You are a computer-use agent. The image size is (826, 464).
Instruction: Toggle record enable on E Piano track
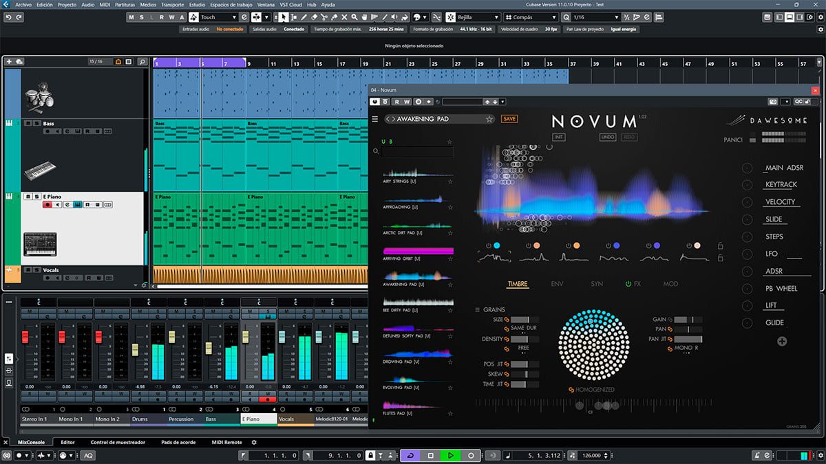pos(47,204)
